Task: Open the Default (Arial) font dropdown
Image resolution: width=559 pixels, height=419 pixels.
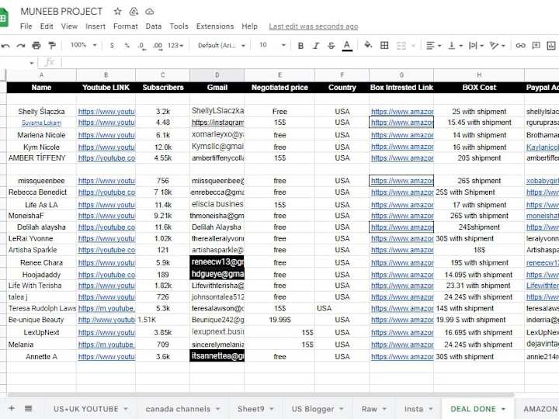Action: (221, 46)
